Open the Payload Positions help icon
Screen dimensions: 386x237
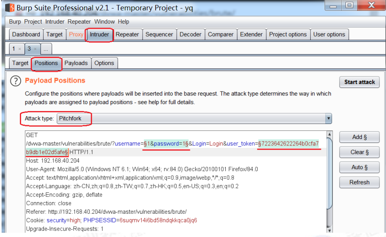pos(16,81)
